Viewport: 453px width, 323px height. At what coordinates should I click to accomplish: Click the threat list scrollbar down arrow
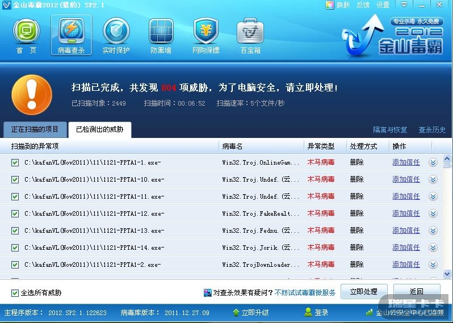(x=447, y=274)
